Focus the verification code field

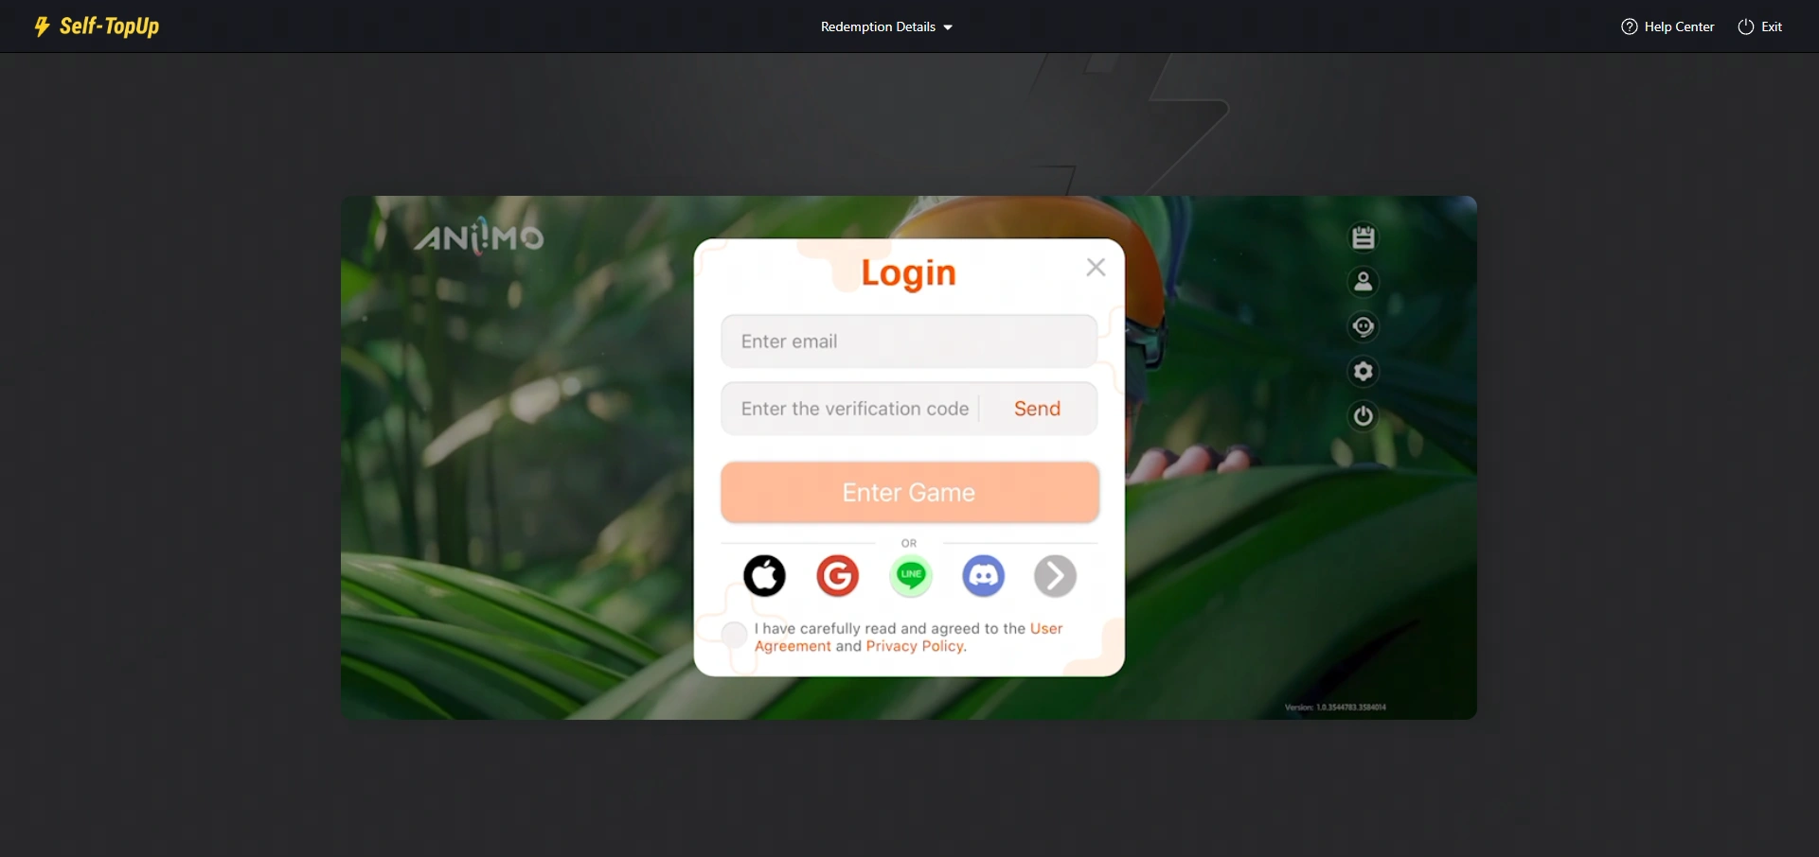tap(849, 409)
